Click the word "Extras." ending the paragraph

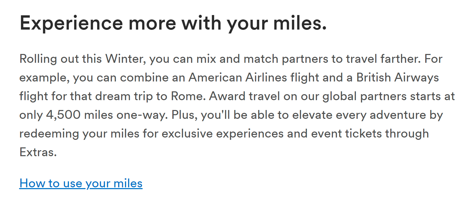(x=38, y=152)
